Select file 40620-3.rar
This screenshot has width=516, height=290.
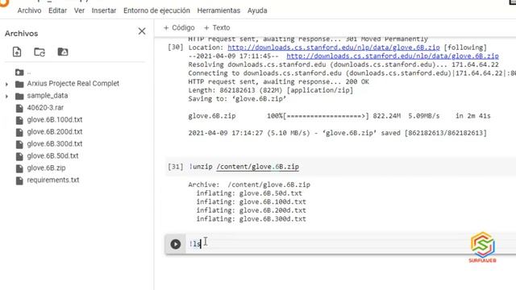(x=45, y=107)
